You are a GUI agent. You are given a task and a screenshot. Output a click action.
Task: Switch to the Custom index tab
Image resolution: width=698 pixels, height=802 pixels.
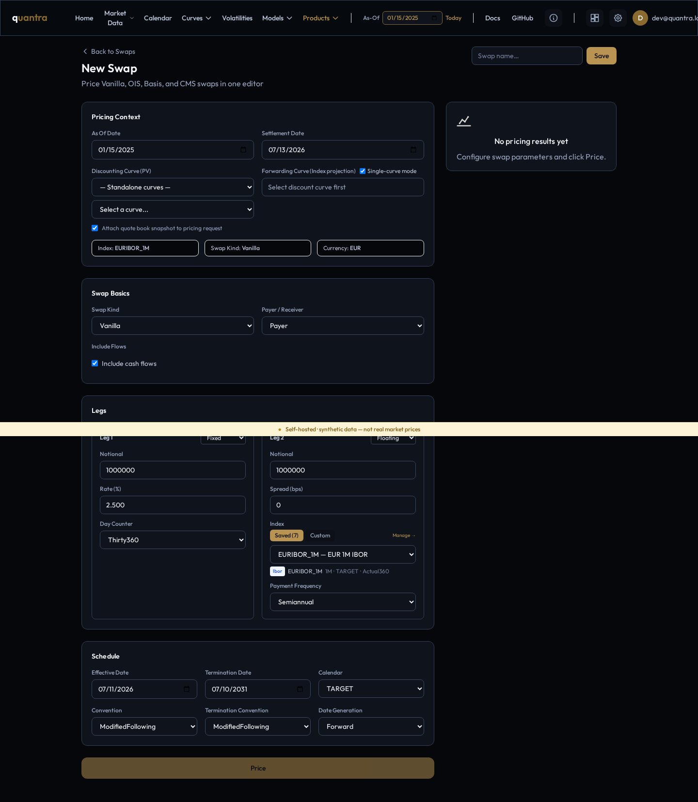point(320,535)
